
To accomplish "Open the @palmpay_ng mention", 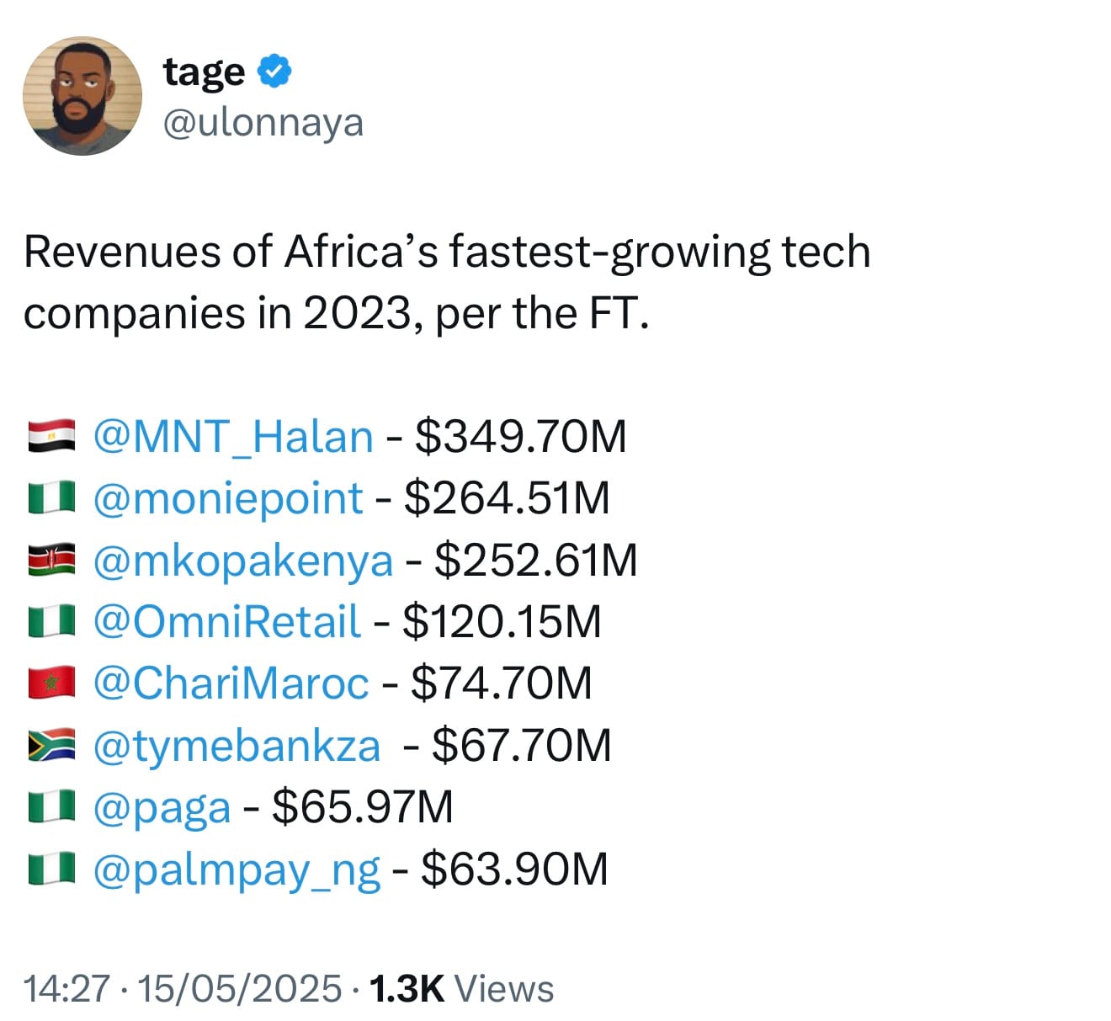I will click(x=237, y=870).
